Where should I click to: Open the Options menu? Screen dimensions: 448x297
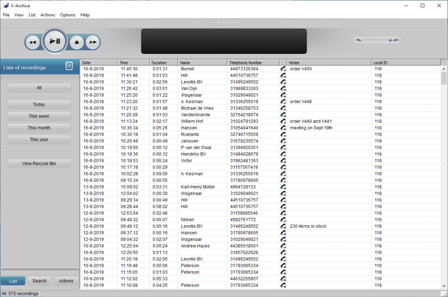[x=68, y=15]
